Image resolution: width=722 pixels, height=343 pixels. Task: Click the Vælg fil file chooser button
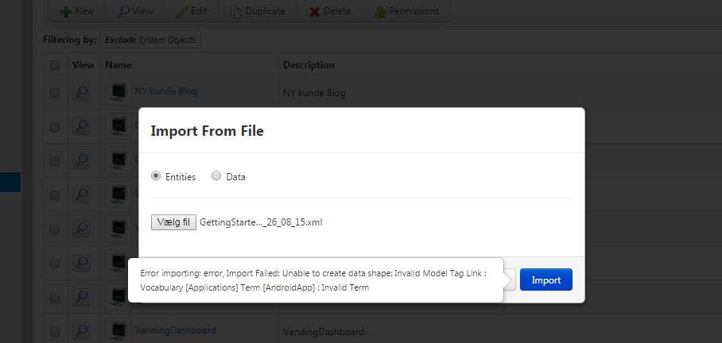pyautogui.click(x=173, y=222)
